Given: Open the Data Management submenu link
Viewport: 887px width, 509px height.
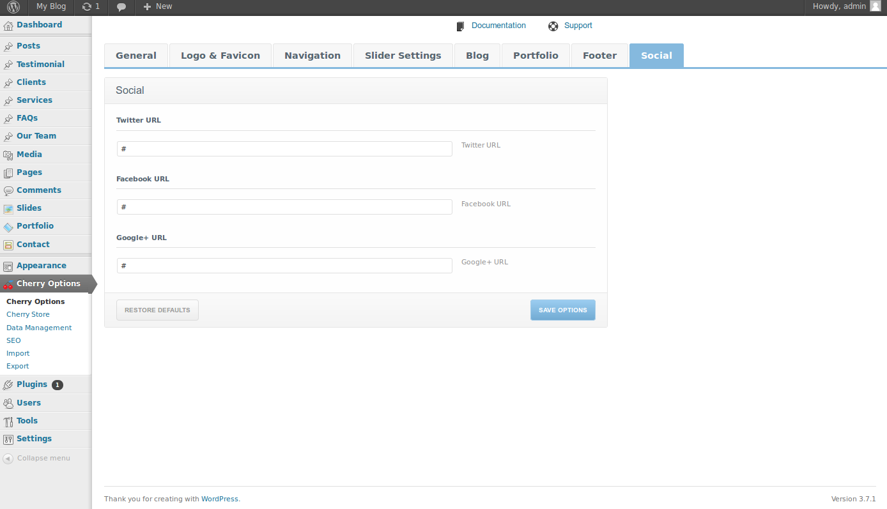Looking at the screenshot, I should [x=39, y=328].
